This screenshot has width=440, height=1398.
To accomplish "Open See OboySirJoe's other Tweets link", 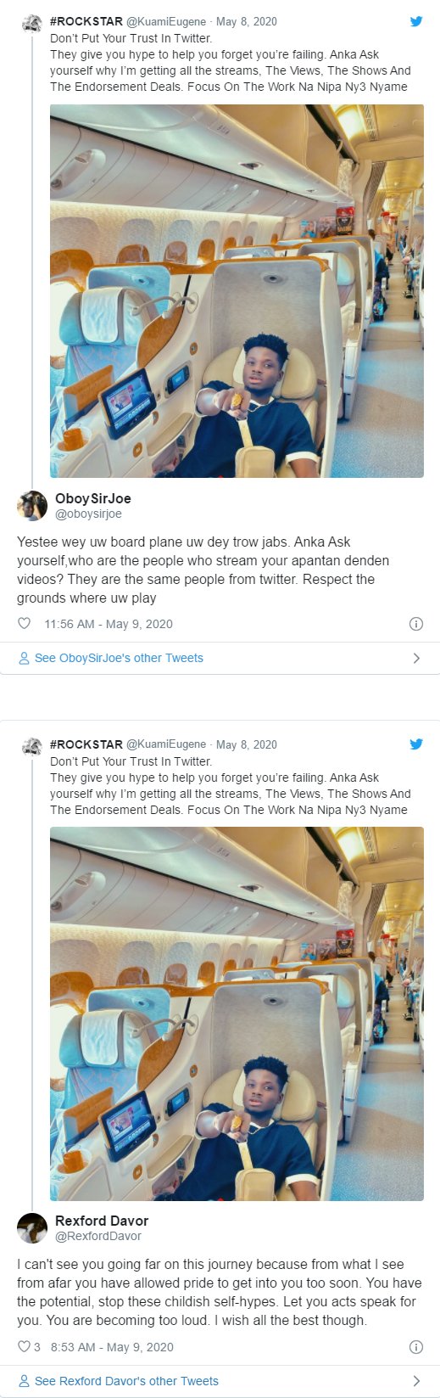I will coord(111,658).
